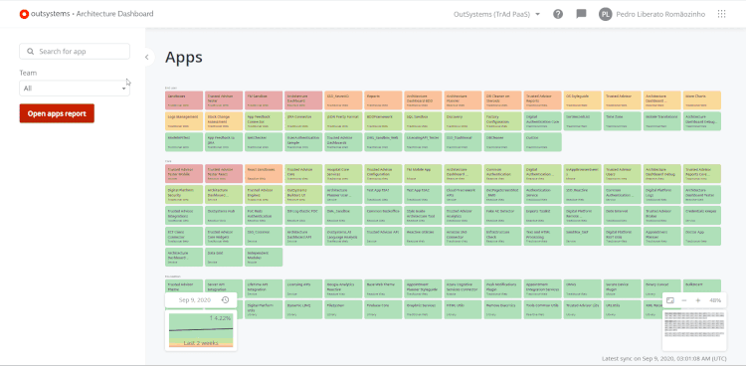Open the Infrastructure Check tile
Viewport: 746px width, 366px height.
click(503, 236)
